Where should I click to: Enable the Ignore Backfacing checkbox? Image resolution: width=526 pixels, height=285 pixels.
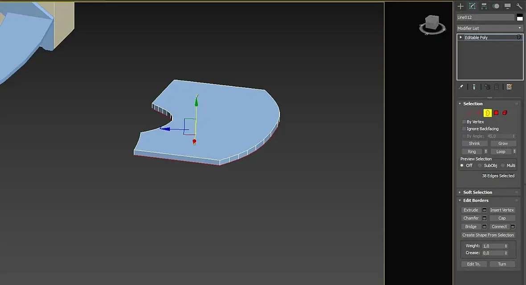pyautogui.click(x=464, y=129)
